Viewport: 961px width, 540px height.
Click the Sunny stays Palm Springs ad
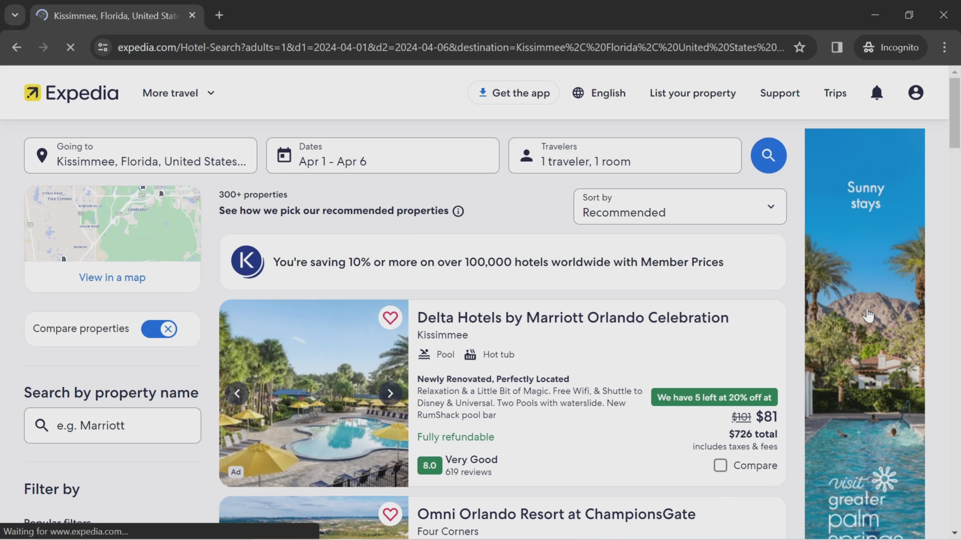[865, 334]
